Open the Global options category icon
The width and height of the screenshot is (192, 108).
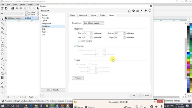click(146, 11)
